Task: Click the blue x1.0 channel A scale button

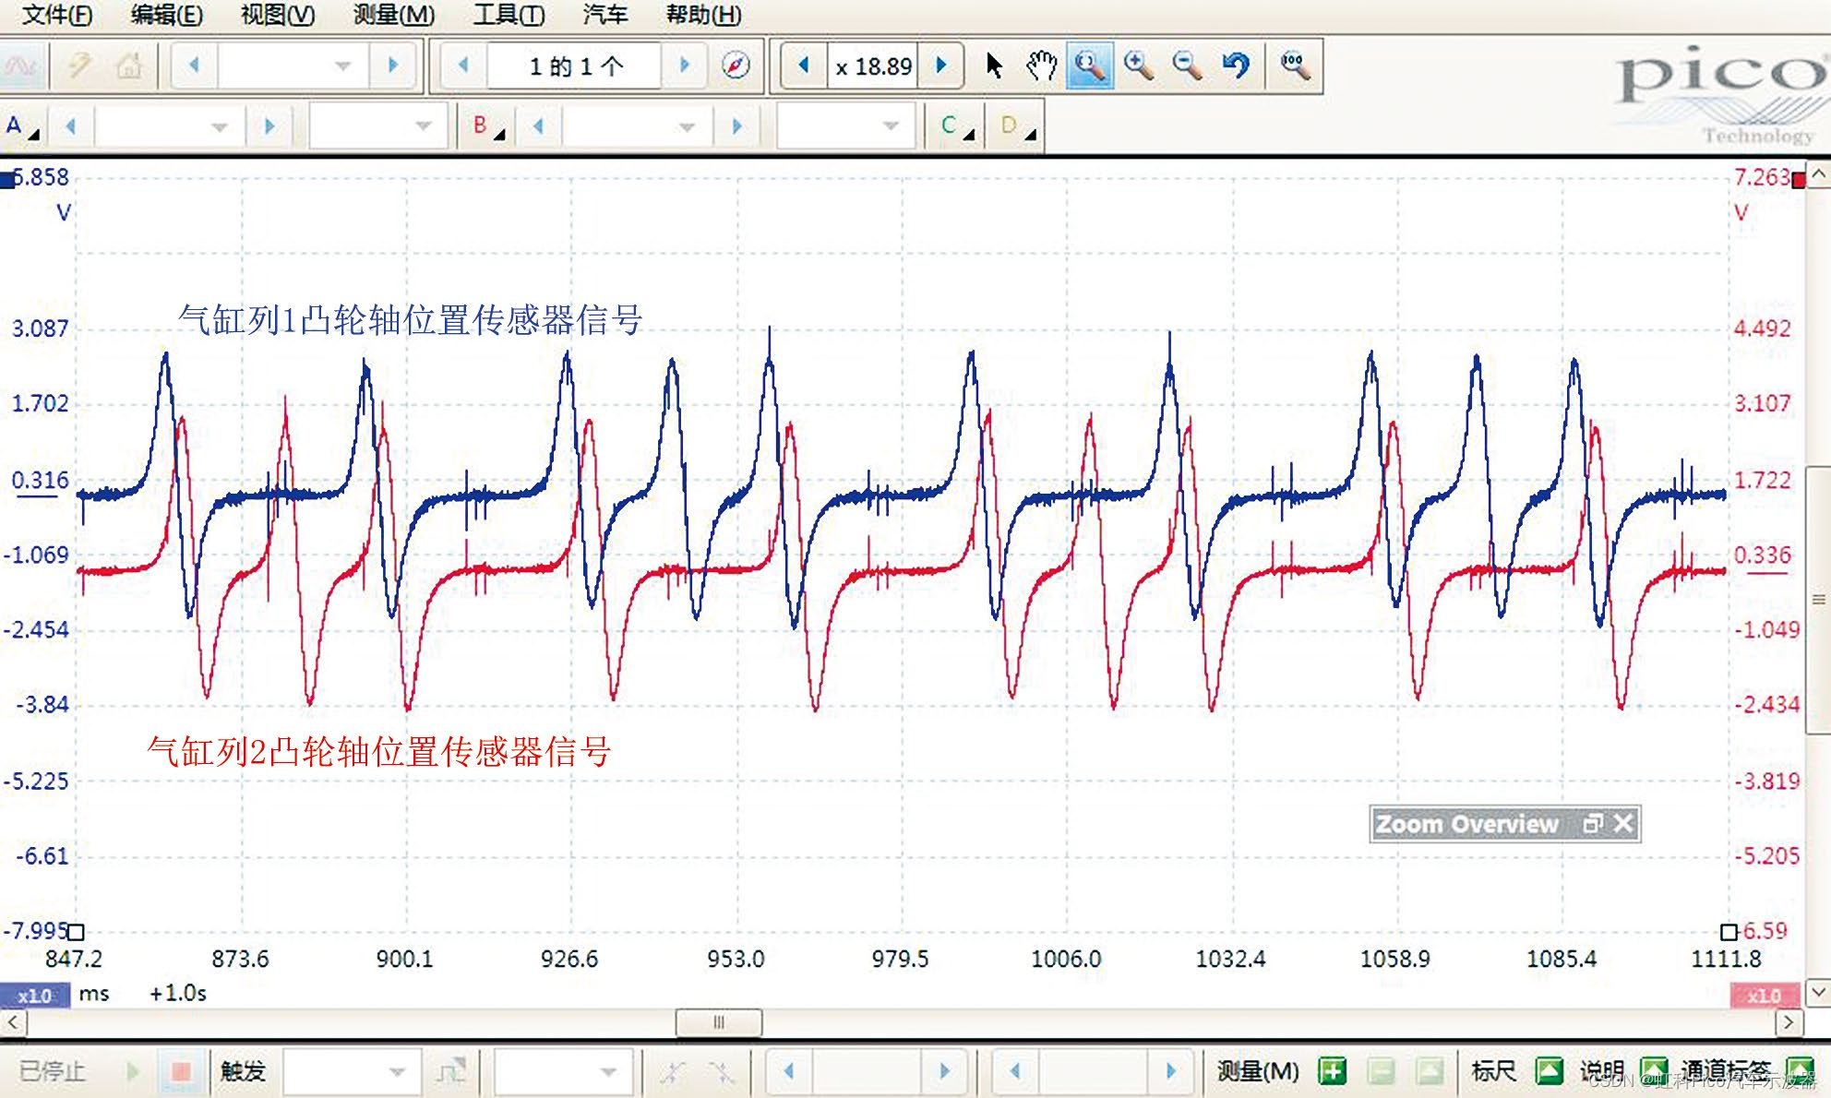Action: tap(35, 996)
